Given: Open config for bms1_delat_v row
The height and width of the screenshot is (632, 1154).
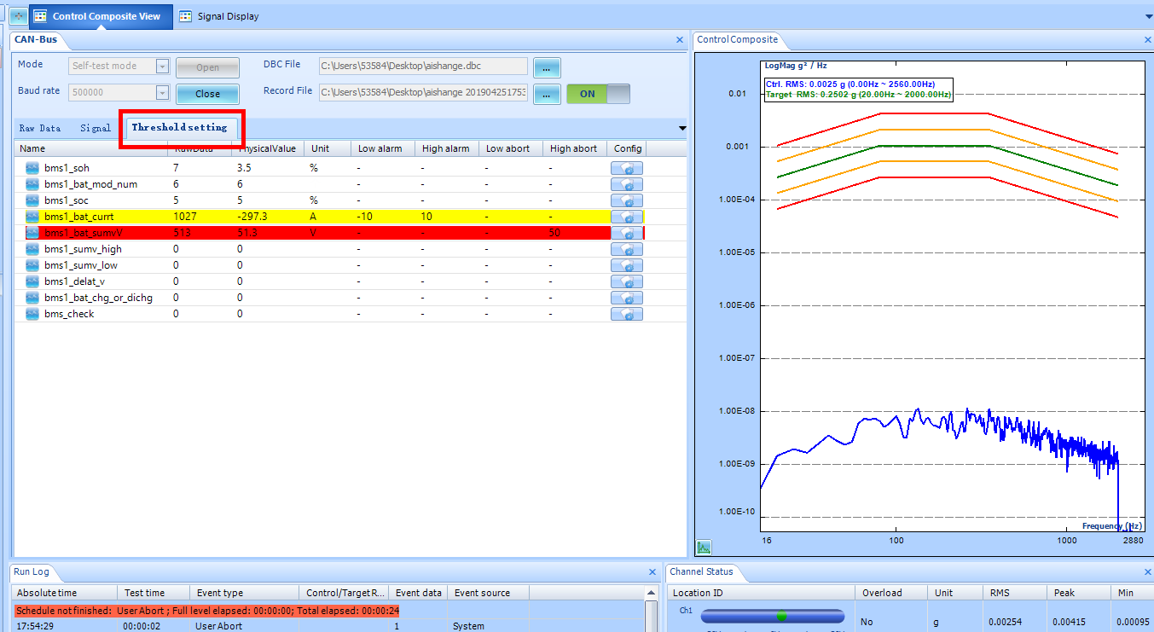Looking at the screenshot, I should (627, 281).
